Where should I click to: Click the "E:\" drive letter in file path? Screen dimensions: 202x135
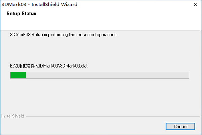coord(13,65)
